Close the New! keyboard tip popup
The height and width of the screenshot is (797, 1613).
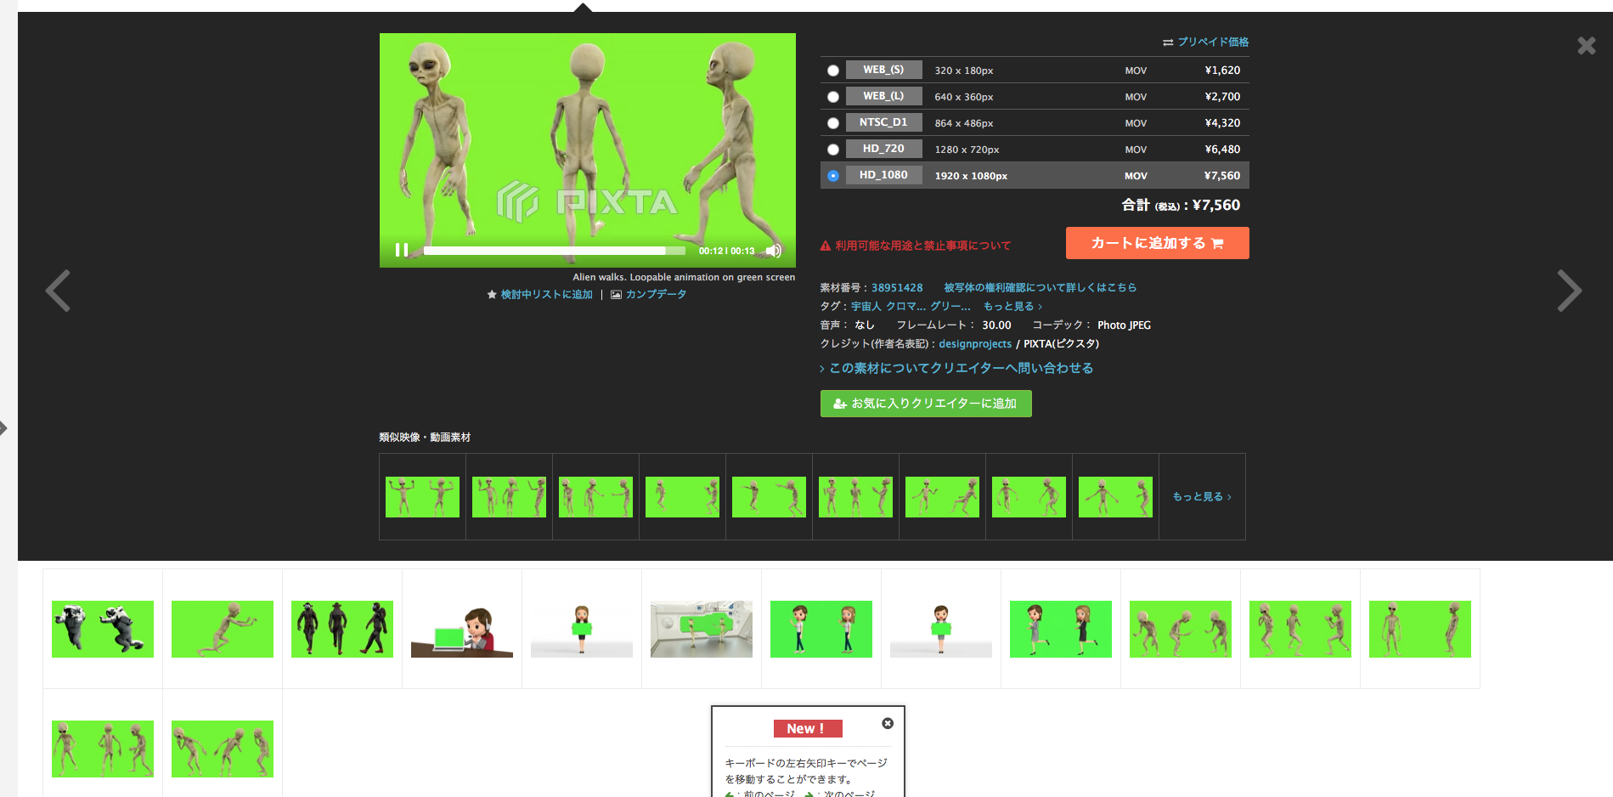(x=888, y=723)
